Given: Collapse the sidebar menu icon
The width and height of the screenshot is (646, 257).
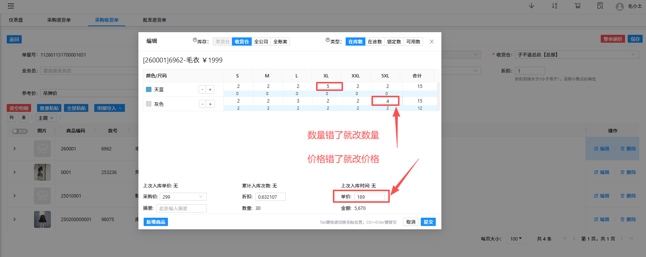Looking at the screenshot, I should pyautogui.click(x=11, y=6).
